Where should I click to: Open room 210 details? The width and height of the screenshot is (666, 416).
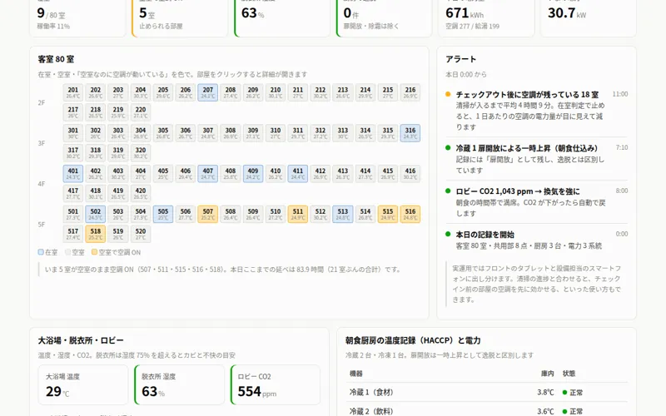pos(276,92)
